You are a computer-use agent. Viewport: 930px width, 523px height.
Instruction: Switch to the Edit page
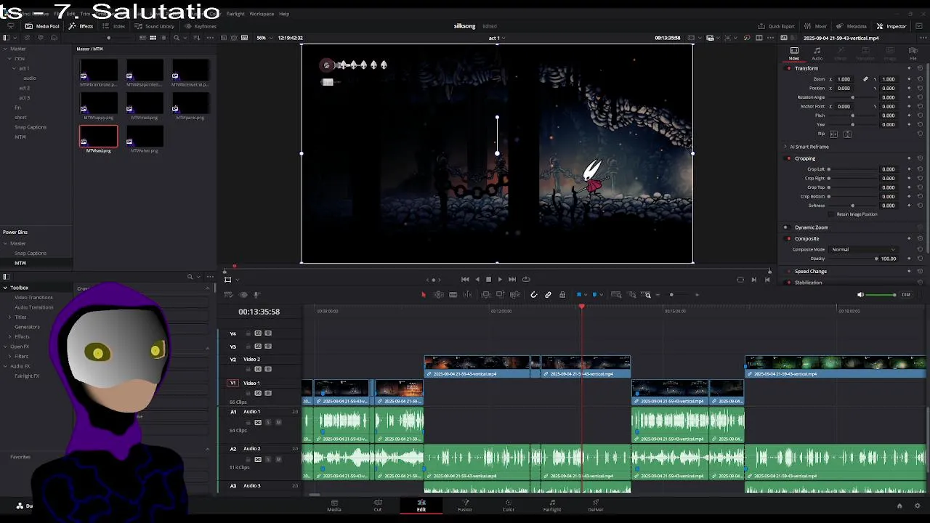[421, 506]
